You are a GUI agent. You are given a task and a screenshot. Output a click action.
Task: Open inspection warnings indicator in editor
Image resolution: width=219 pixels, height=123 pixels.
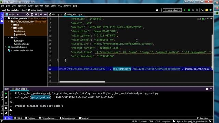[201, 19]
